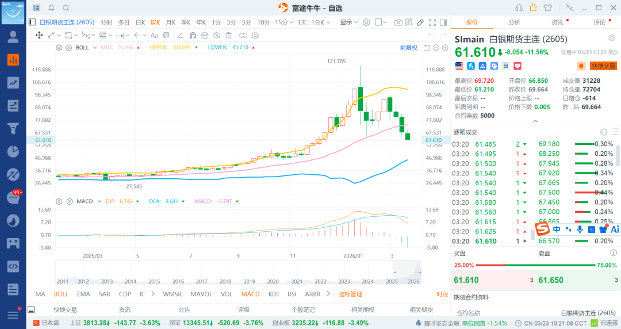Screen dimensions: 621x329
Task: Toggle the right side panel layout icon
Action: click(x=443, y=22)
